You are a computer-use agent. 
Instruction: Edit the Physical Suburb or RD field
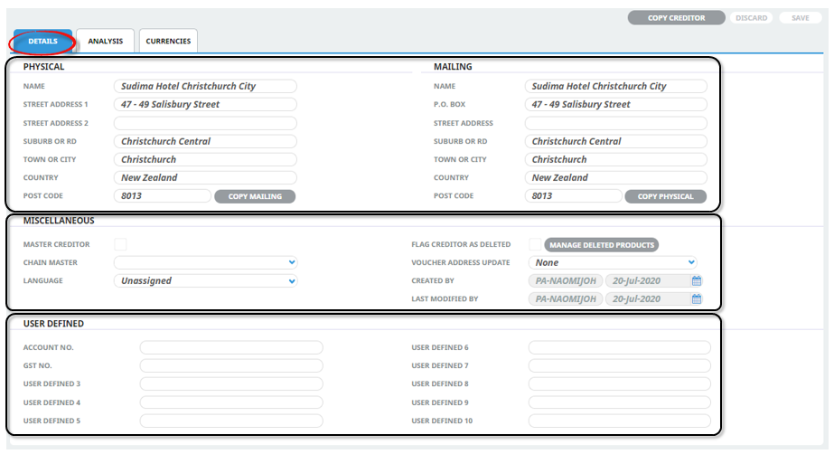(x=205, y=141)
